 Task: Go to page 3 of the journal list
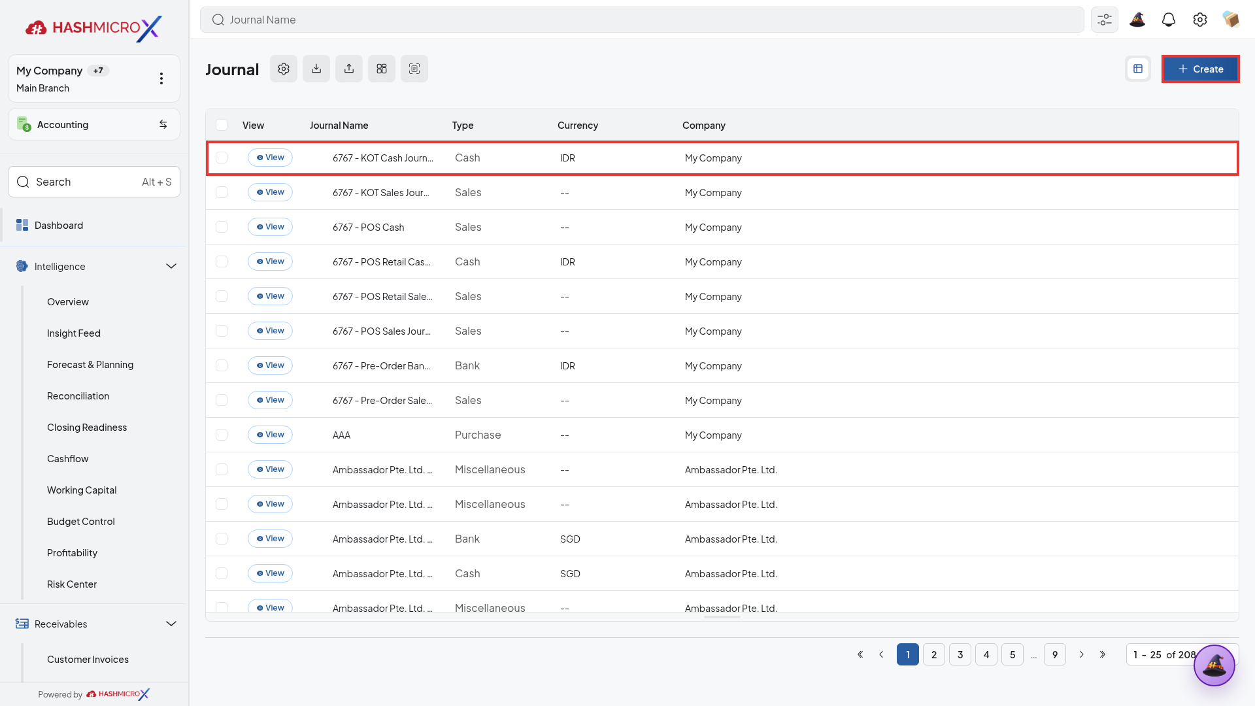960,654
